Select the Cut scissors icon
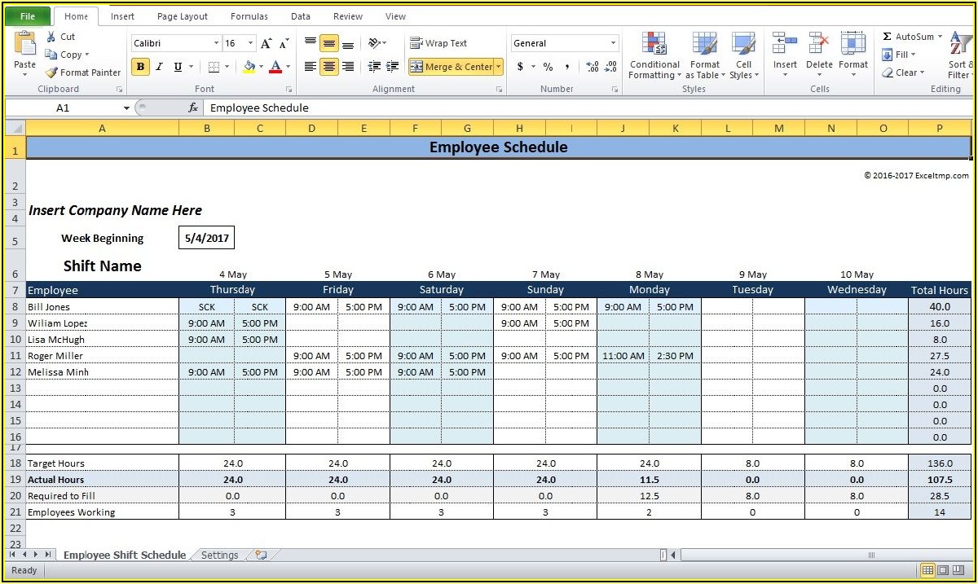Viewport: 978px width, 584px height. [51, 37]
